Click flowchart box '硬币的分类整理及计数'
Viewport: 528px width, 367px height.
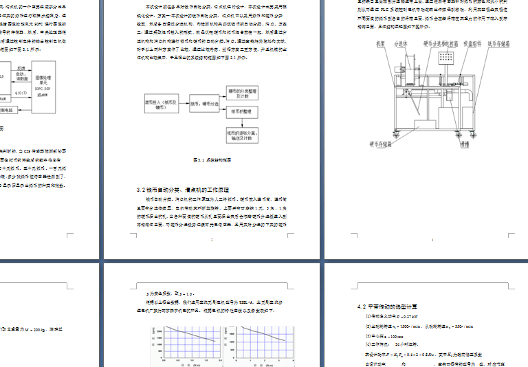click(242, 93)
